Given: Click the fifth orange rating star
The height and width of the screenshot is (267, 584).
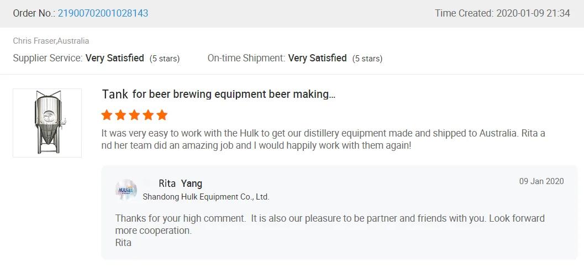Looking at the screenshot, I should click(x=161, y=115).
